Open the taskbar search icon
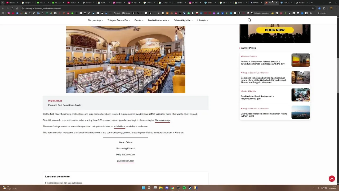This screenshot has height=191, width=339. [149, 188]
